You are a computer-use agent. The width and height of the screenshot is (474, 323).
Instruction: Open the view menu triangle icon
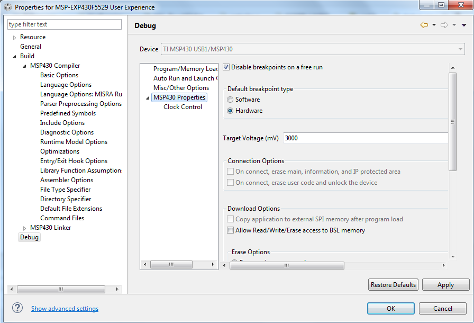coord(464,25)
